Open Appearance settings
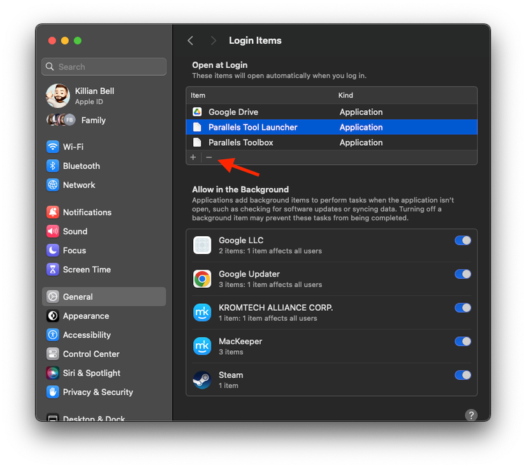526x468 pixels. coord(52,315)
